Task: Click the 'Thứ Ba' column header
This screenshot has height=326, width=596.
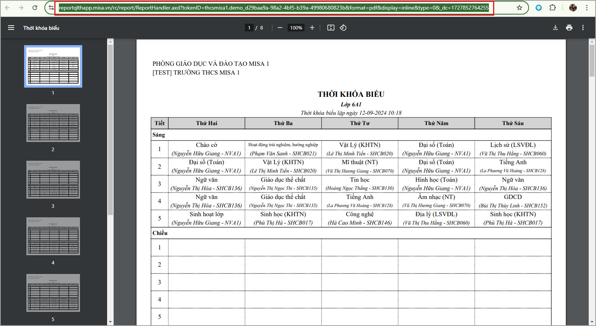Action: [x=283, y=123]
